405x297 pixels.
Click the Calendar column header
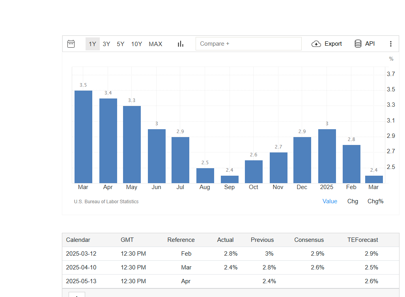tap(78, 240)
